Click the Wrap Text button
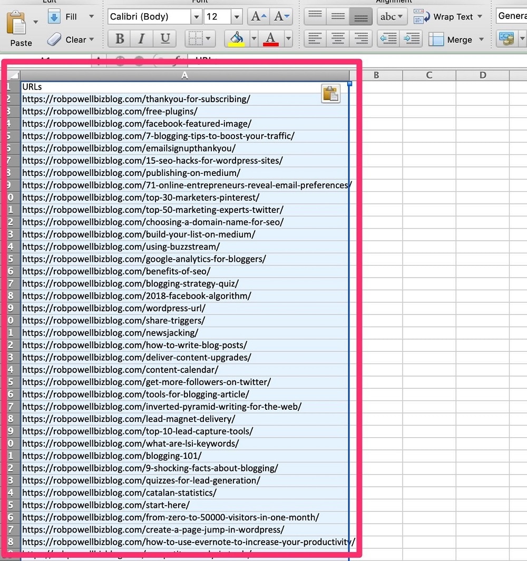 tap(444, 16)
